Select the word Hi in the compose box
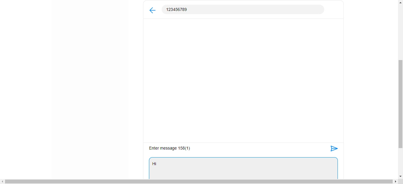This screenshot has height=184, width=403. pyautogui.click(x=154, y=164)
